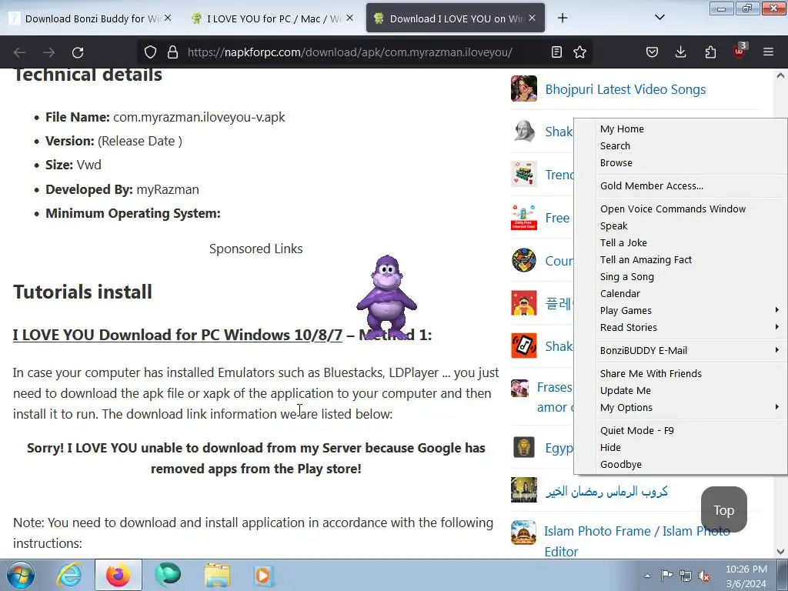Click page scrollbar up arrow
This screenshot has width=788, height=591.
(780, 76)
